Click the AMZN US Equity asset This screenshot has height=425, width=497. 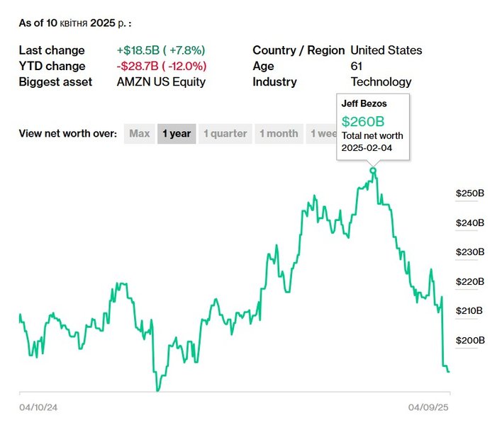161,81
